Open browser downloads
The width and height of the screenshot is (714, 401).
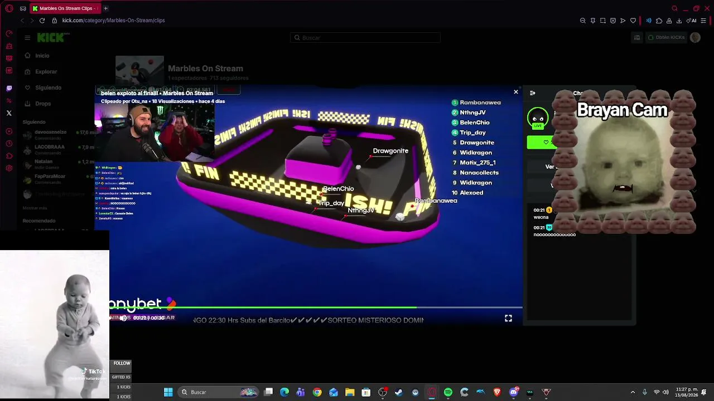679,21
